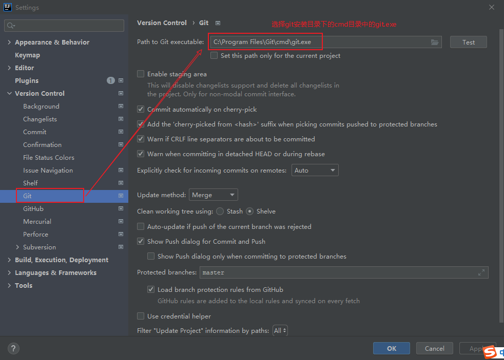
Task: Enable Use credential helper checkbox
Action: (141, 316)
